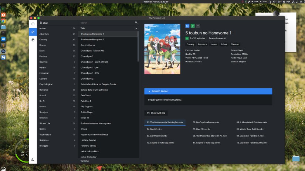Open the Title sort dropdown
Viewport: 305px width, 171px height.
click(136, 28)
